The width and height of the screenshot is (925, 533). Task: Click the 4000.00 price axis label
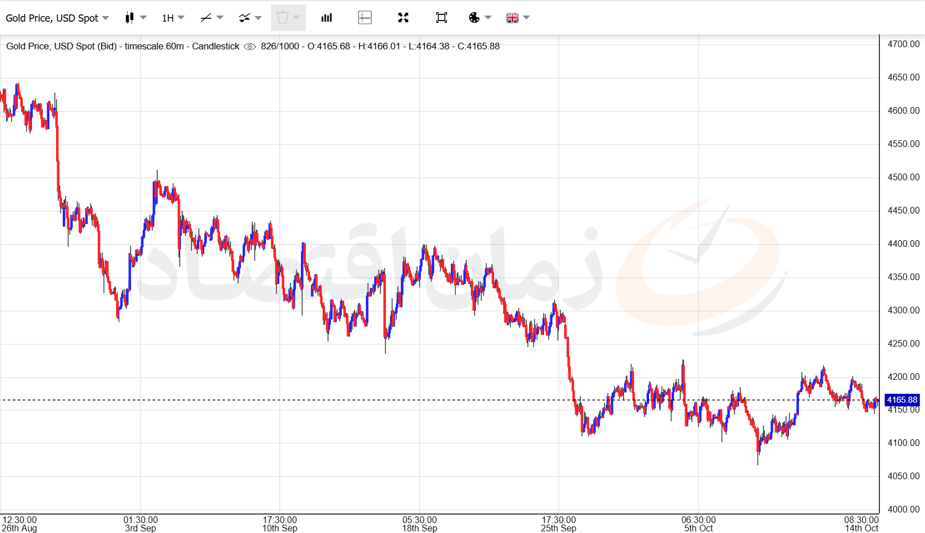[903, 509]
